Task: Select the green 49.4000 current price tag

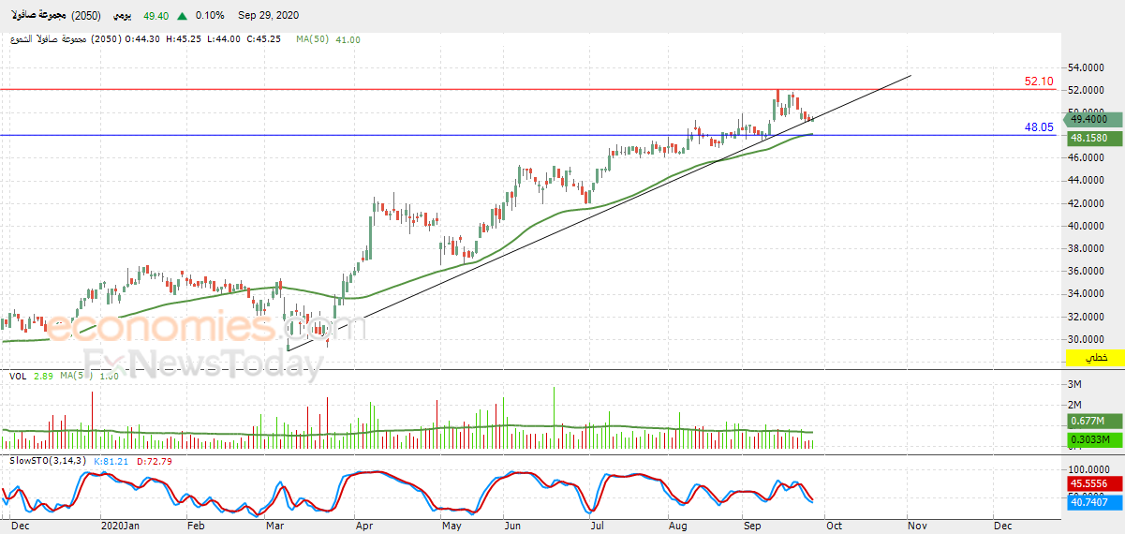Action: coord(1094,119)
